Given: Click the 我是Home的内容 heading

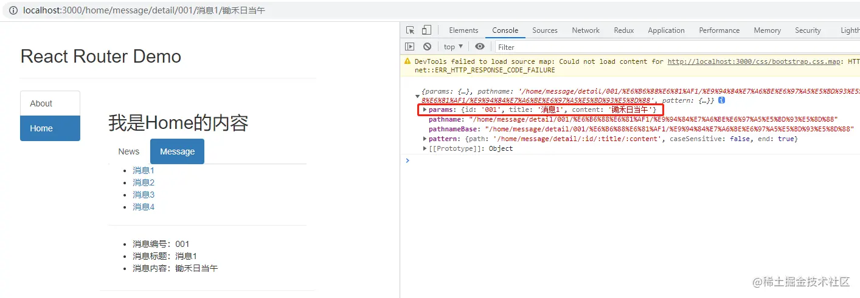Looking at the screenshot, I should tap(178, 123).
